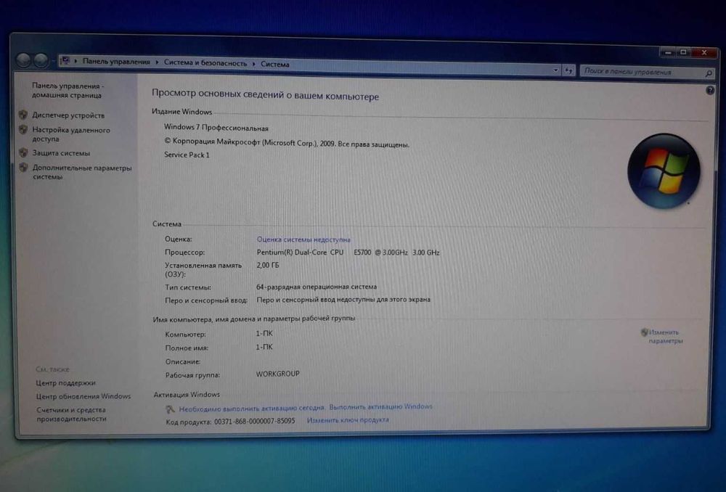This screenshot has height=492, width=726.
Task: Click Изменить ключ продукта link
Action: 348,420
